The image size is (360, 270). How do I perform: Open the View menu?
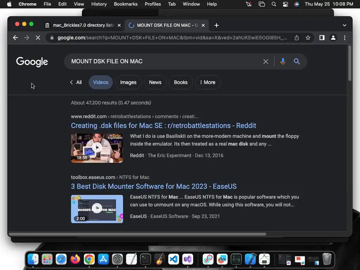(79, 4)
